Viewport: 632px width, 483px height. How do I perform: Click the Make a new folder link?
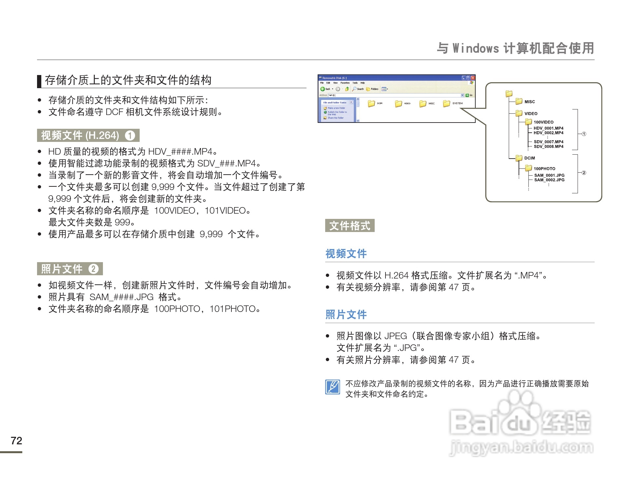click(336, 108)
